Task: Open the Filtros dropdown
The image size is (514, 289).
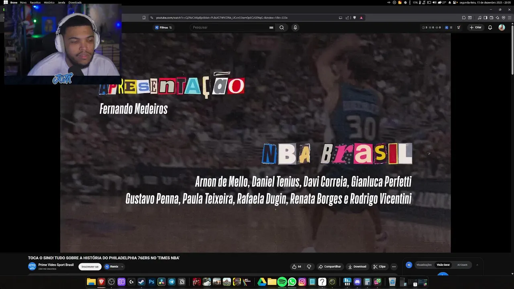Action: click(x=163, y=28)
